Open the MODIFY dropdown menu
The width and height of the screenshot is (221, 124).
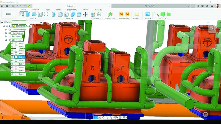click(x=70, y=19)
